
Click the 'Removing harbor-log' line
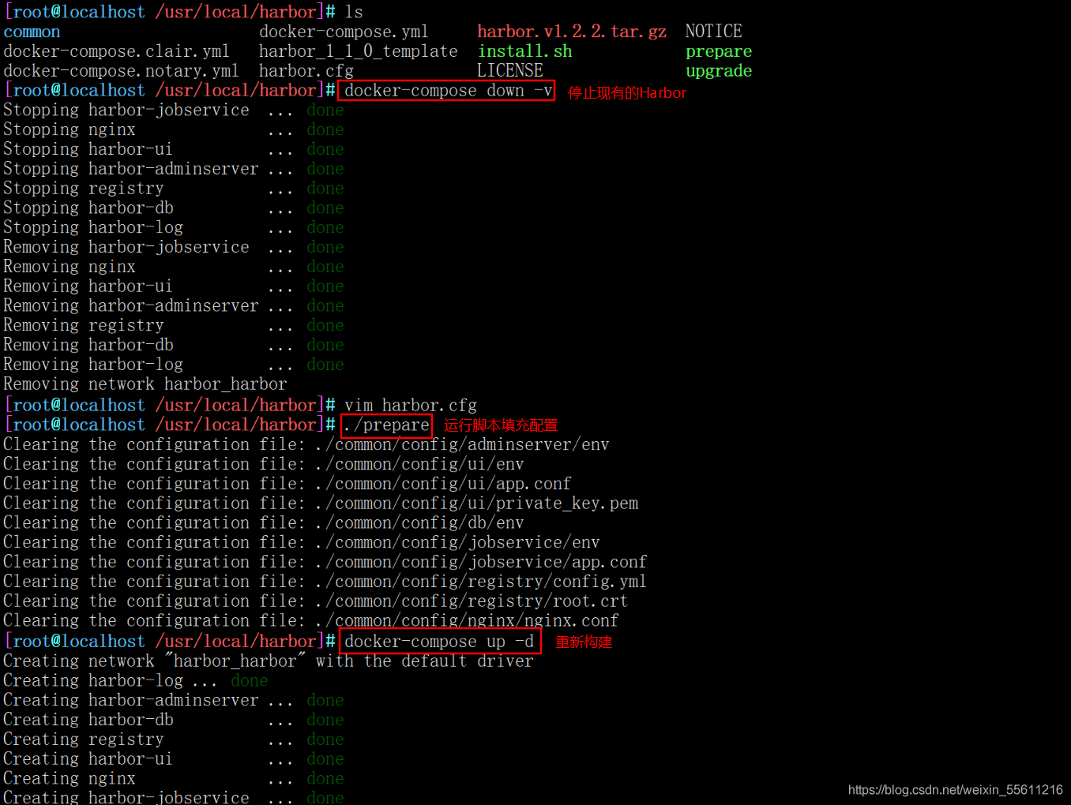[174, 365]
